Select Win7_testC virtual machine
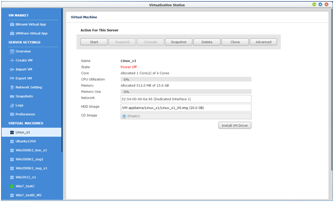The width and height of the screenshot is (334, 202). [x=31, y=186]
